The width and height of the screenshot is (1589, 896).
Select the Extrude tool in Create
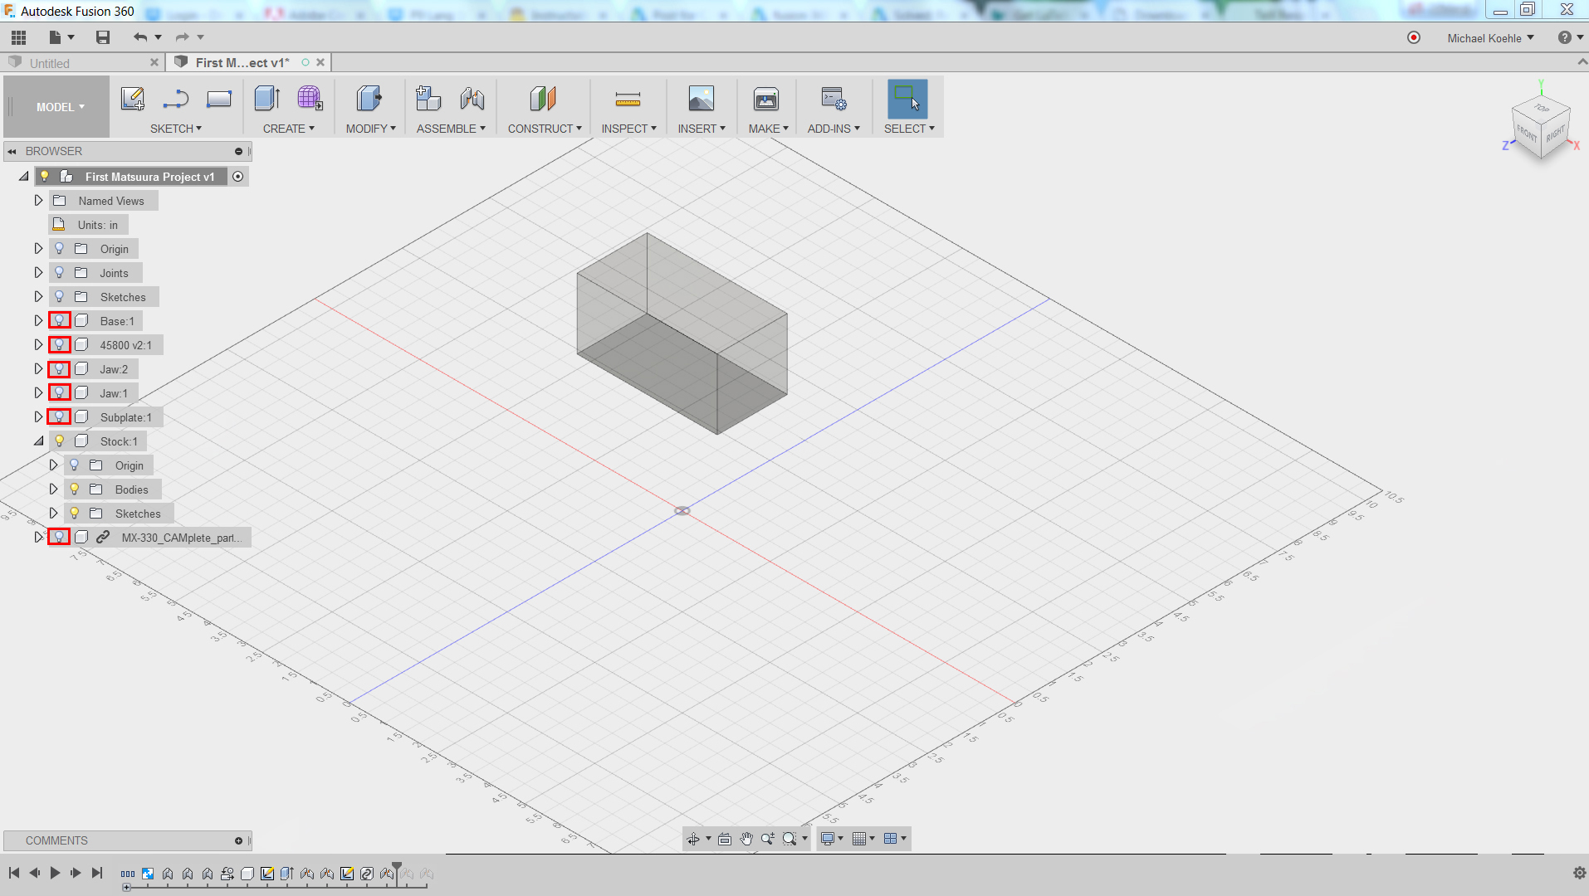266,99
